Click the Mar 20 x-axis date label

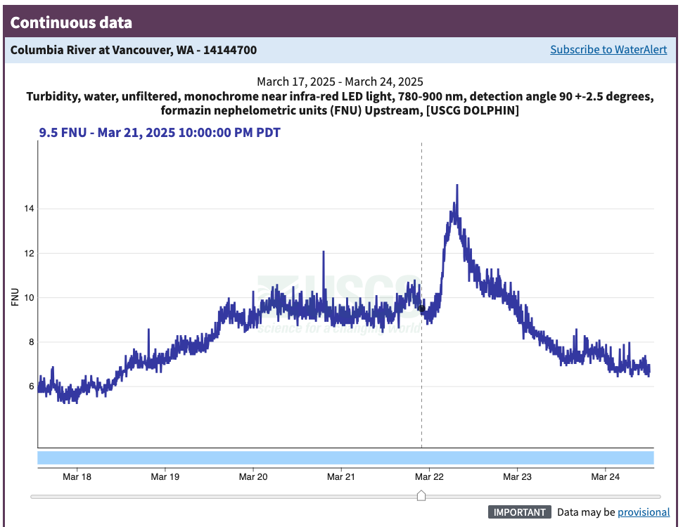253,476
